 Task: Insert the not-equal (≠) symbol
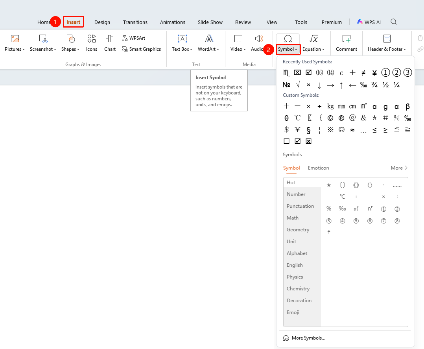tap(363, 72)
